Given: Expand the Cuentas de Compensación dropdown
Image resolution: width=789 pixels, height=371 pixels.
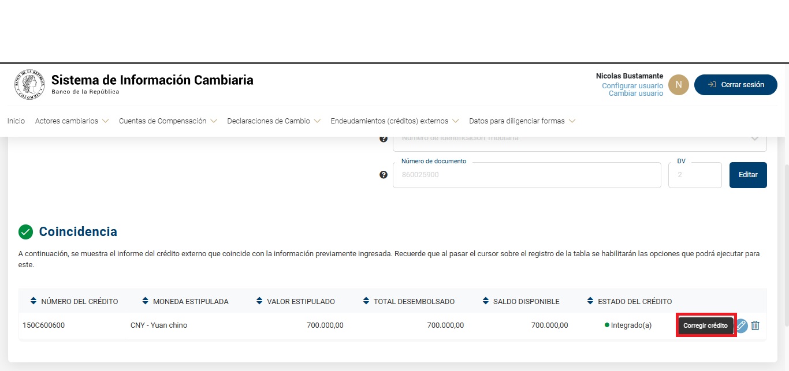Looking at the screenshot, I should (x=168, y=121).
